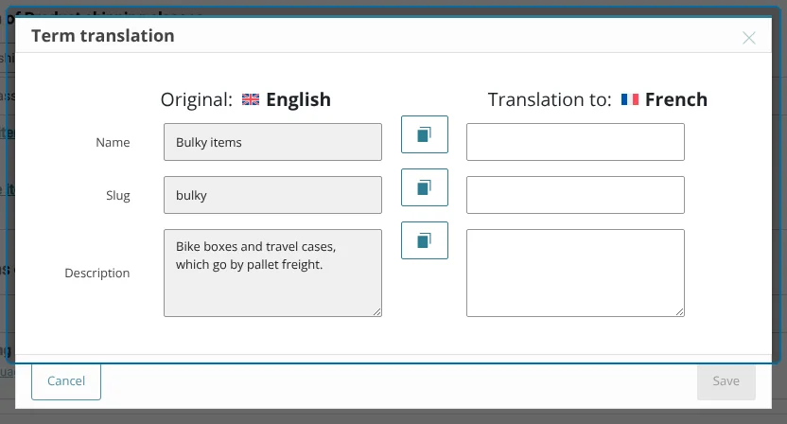This screenshot has width=787, height=424.
Task: Close the Term translation dialog
Action: coord(749,38)
